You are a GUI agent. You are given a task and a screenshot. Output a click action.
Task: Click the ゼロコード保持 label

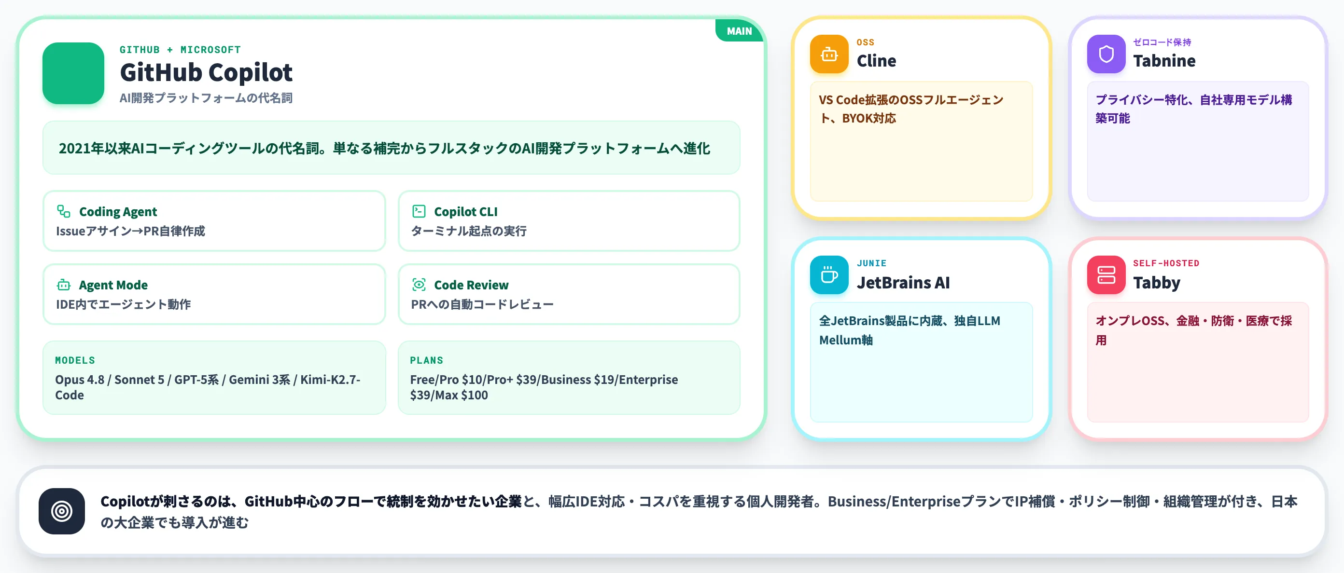[x=1162, y=42]
